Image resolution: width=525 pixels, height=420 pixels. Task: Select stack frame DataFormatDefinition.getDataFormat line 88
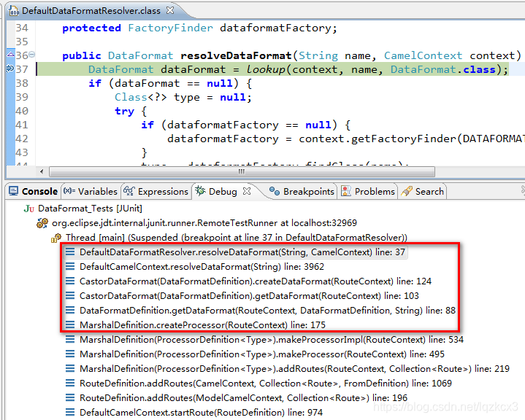click(267, 311)
